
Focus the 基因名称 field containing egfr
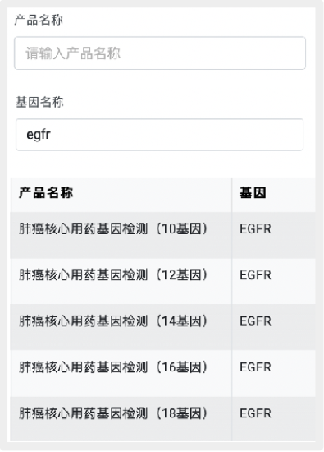tap(159, 135)
